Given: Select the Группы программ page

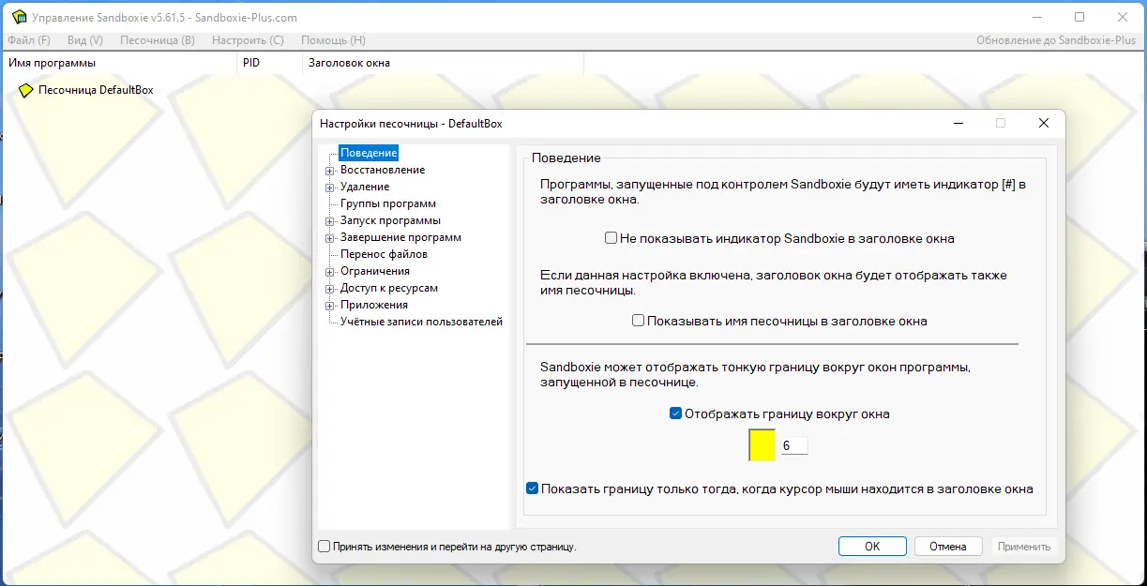Looking at the screenshot, I should [386, 203].
